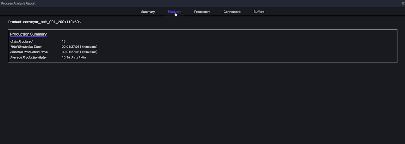Select the Effective Production Time label
This screenshot has width=405, height=144.
[x=29, y=52]
